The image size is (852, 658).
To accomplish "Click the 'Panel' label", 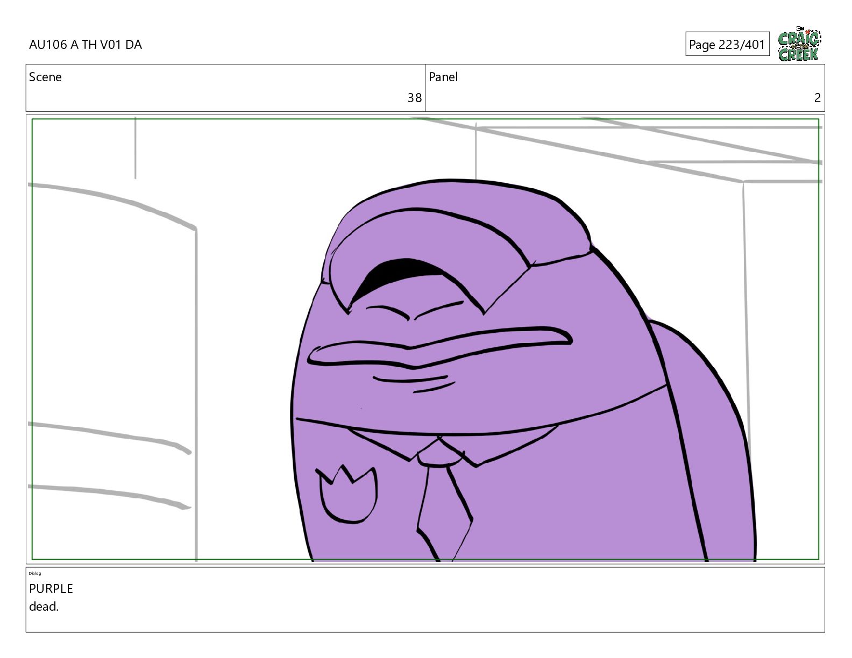I will point(443,77).
